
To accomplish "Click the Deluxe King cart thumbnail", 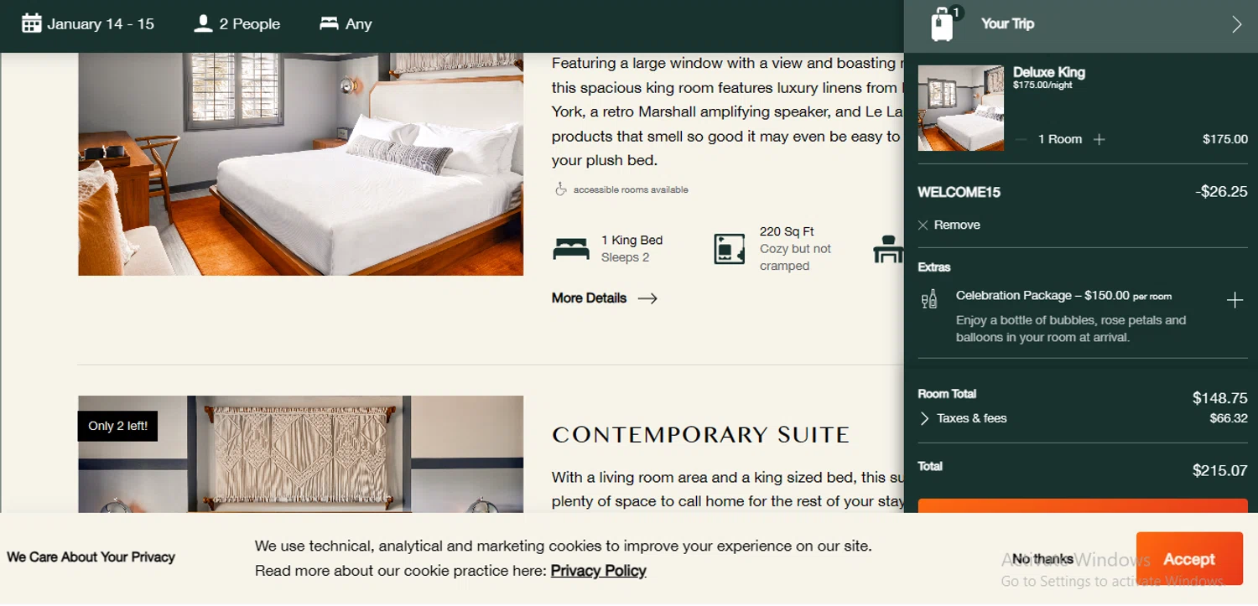I will tap(961, 108).
